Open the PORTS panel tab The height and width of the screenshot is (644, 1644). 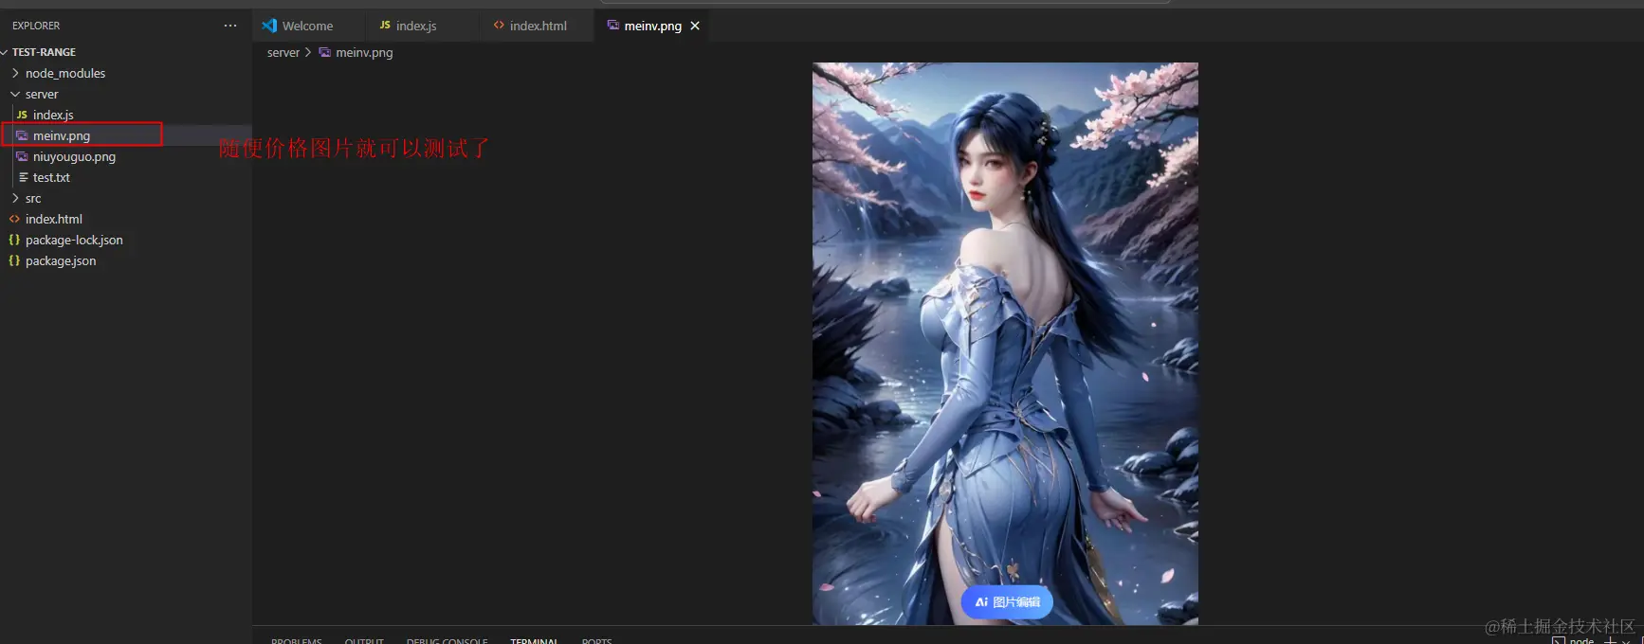pyautogui.click(x=597, y=640)
